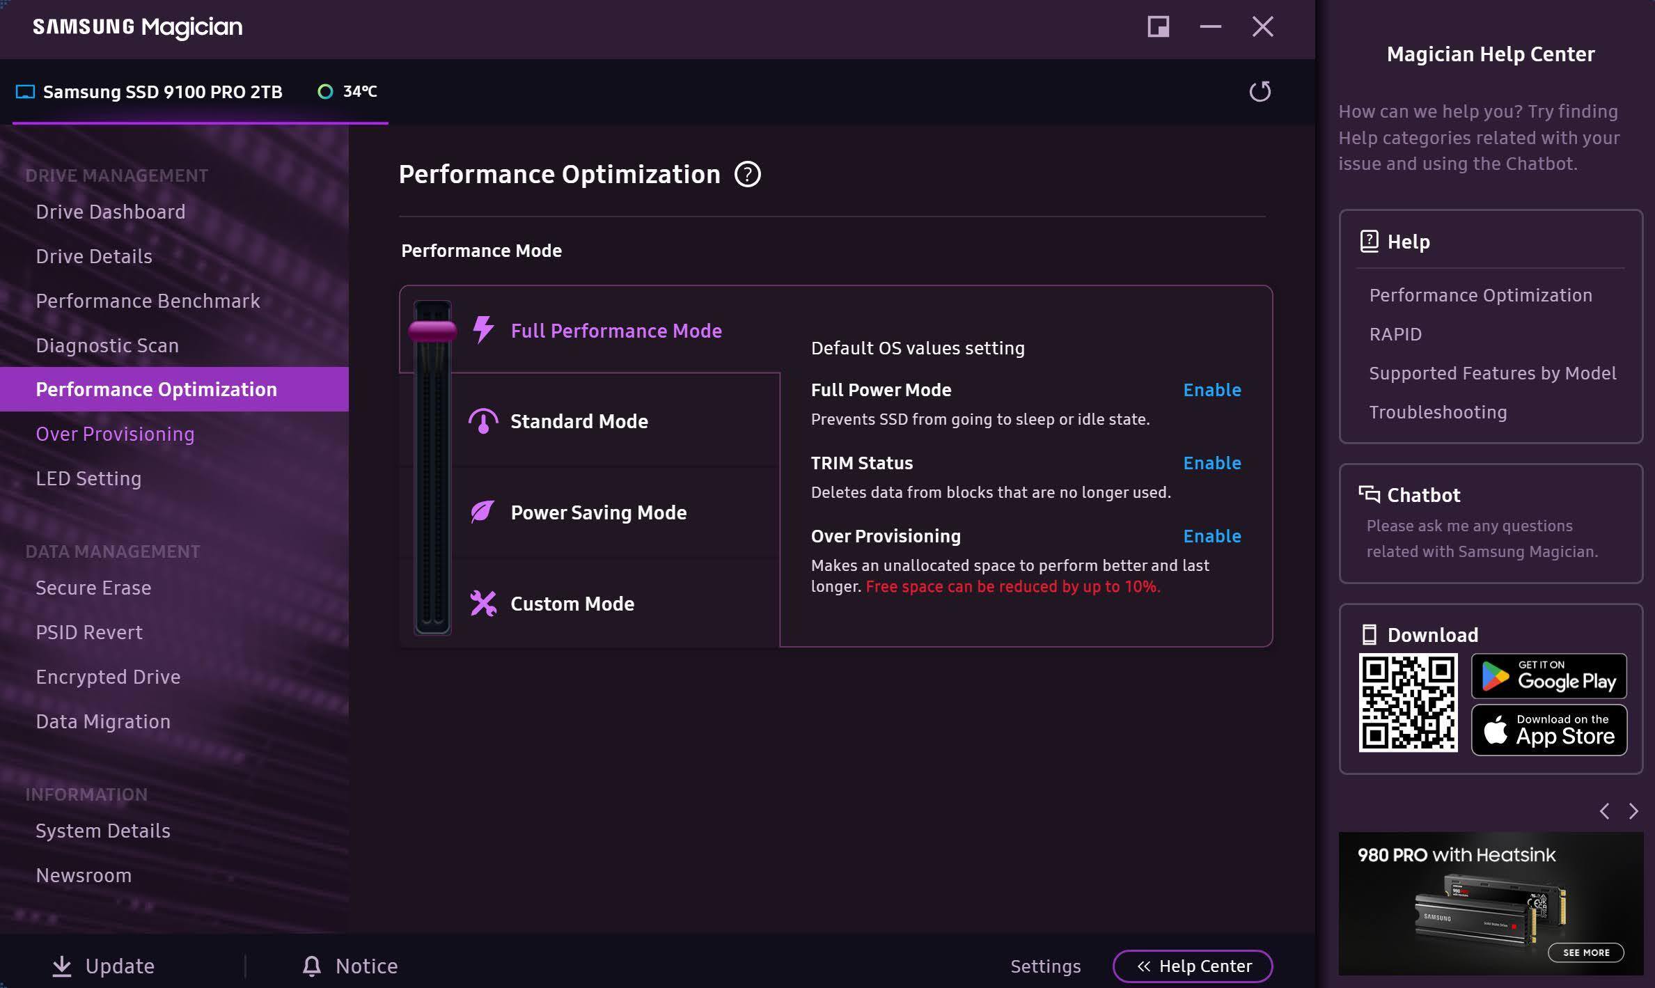Select the Standard Mode gauge icon

(x=483, y=421)
